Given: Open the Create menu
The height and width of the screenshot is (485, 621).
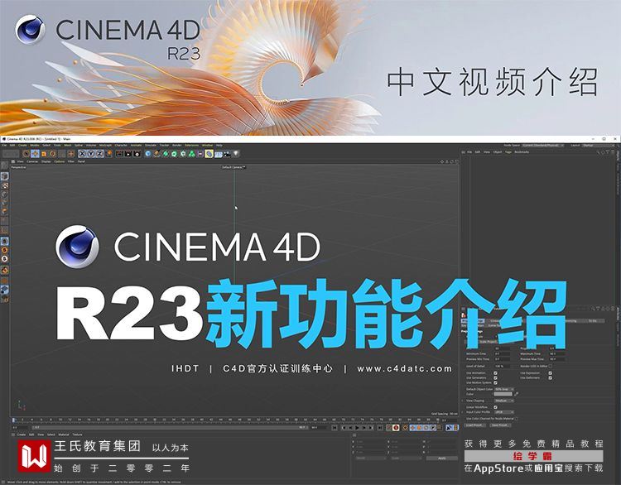Looking at the screenshot, I should [22, 146].
